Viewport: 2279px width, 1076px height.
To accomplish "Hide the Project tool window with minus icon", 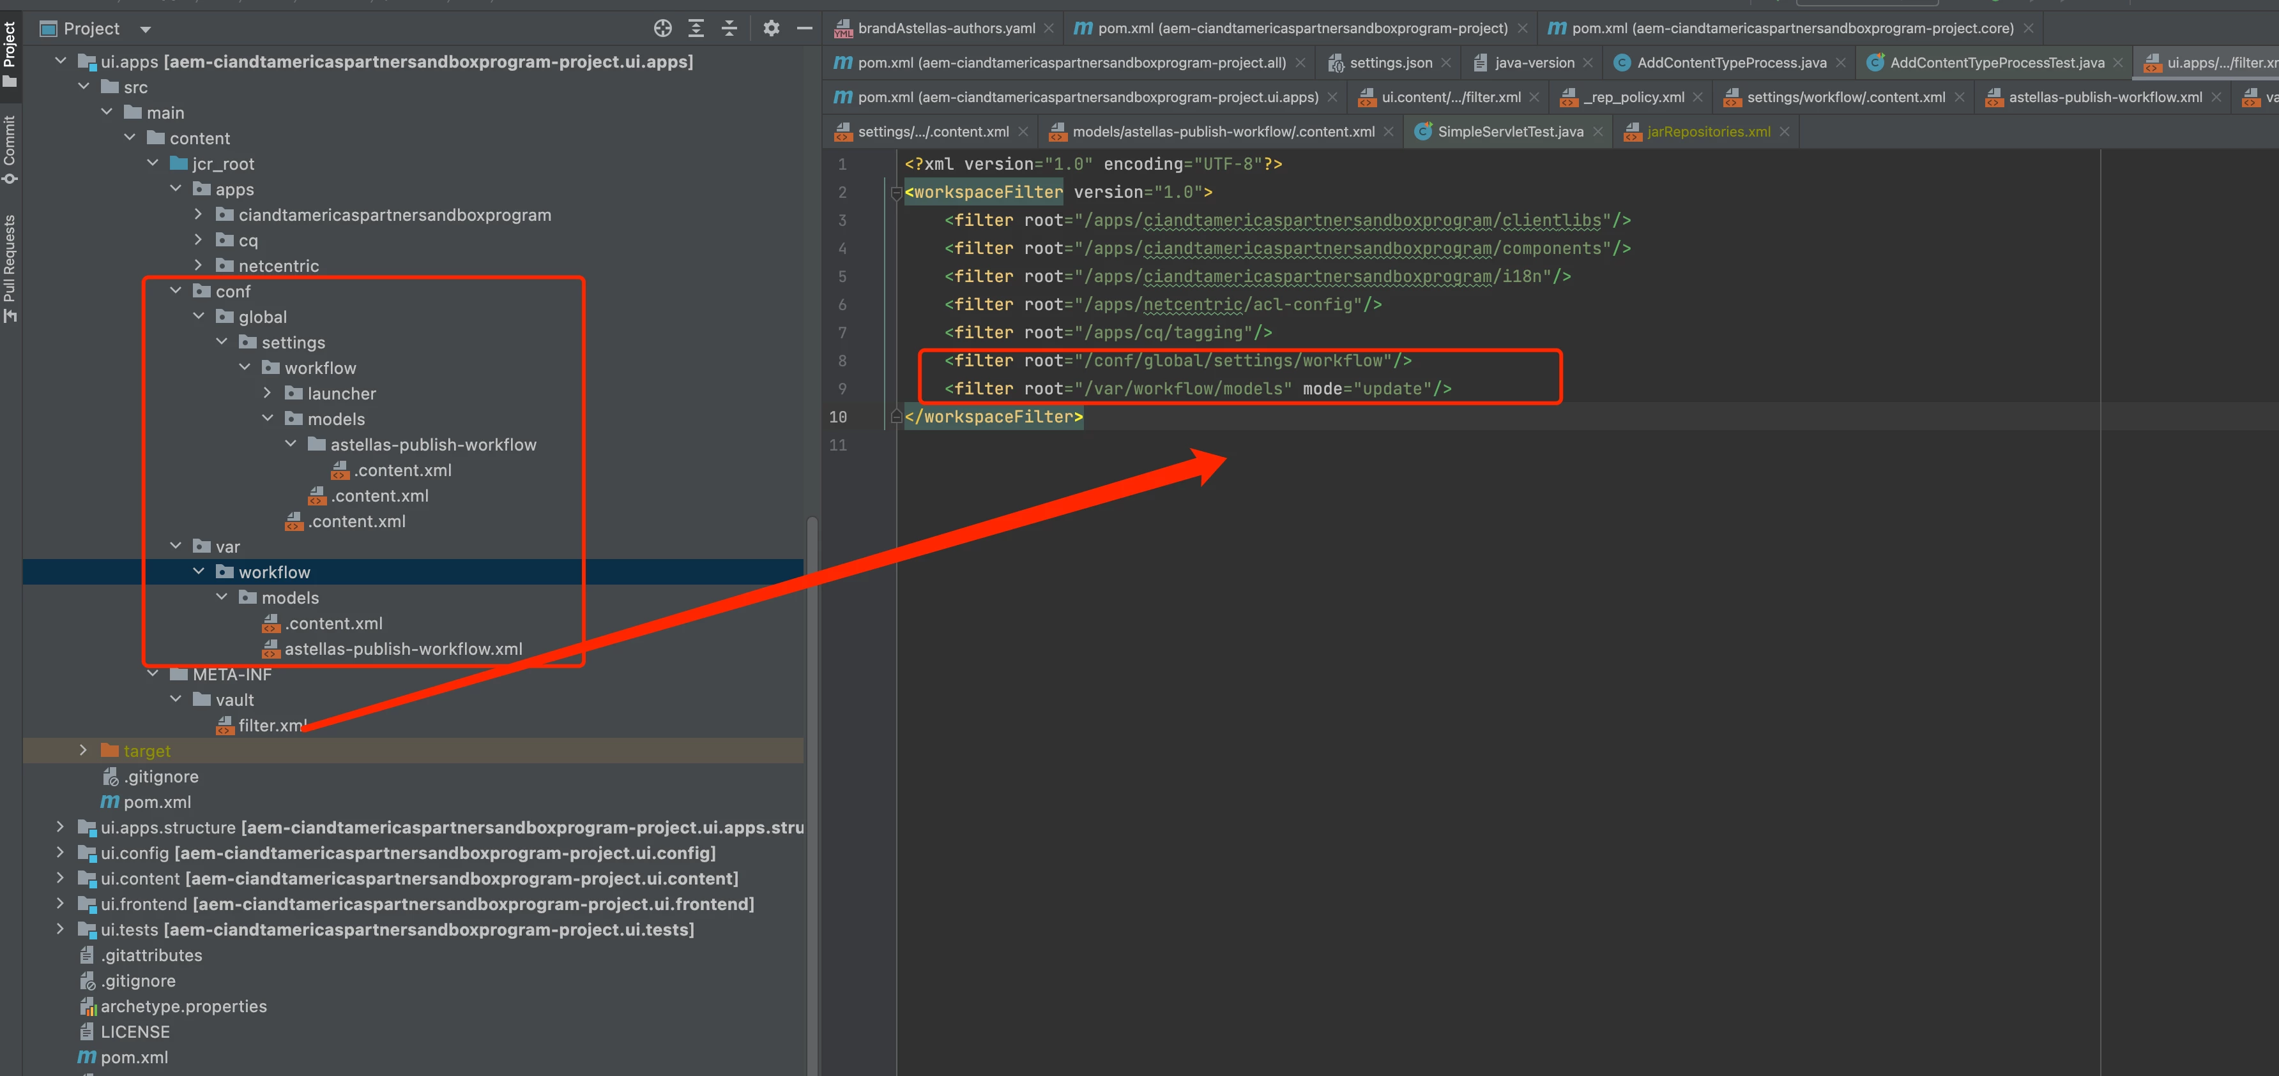I will click(x=804, y=28).
